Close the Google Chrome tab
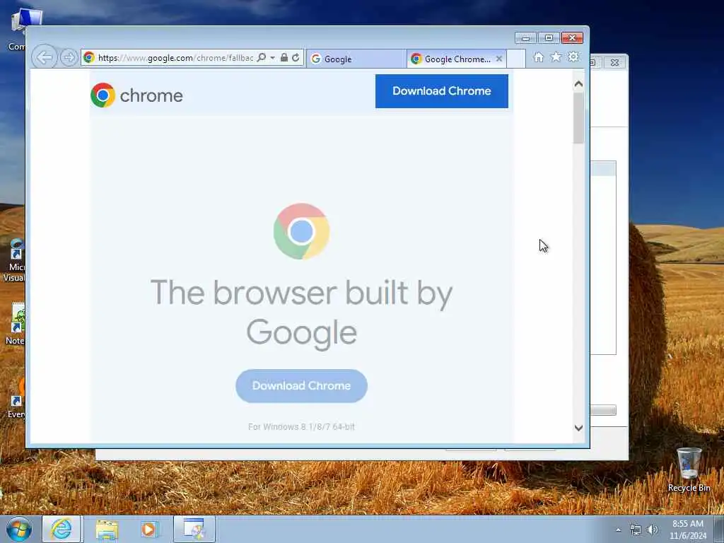Viewport: 724px width, 543px height. point(499,59)
